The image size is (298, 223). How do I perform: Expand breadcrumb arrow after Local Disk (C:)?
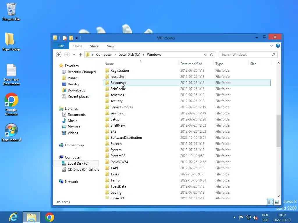tap(143, 55)
